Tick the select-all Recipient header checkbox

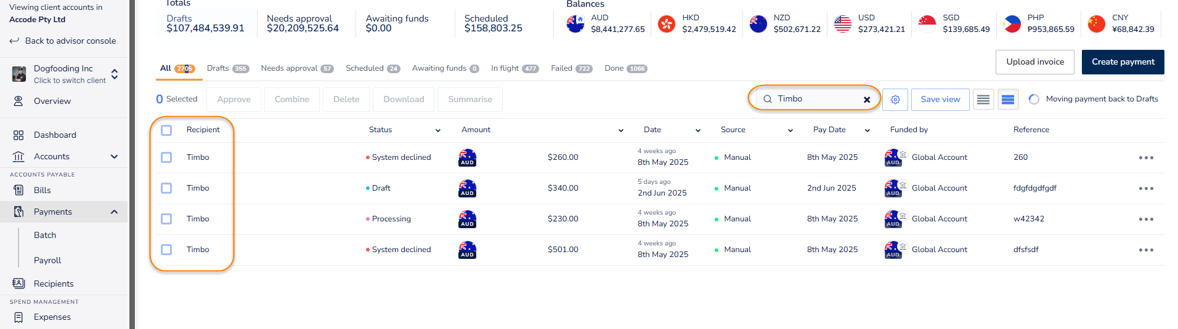pyautogui.click(x=166, y=130)
